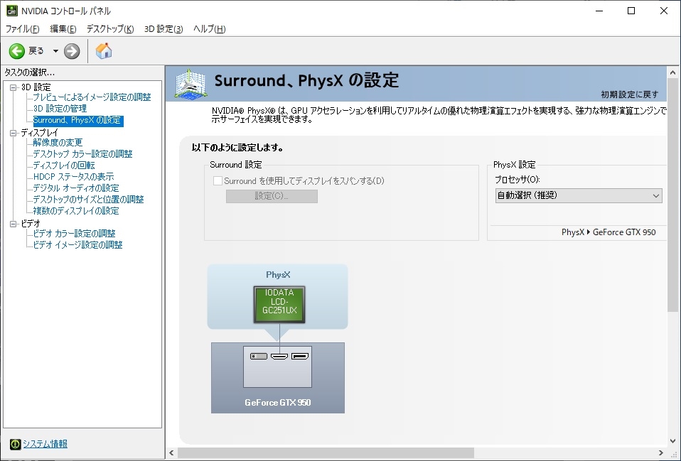This screenshot has width=681, height=461.
Task: Open デスクトップ カラー設定の調整 page
Action: coord(82,154)
